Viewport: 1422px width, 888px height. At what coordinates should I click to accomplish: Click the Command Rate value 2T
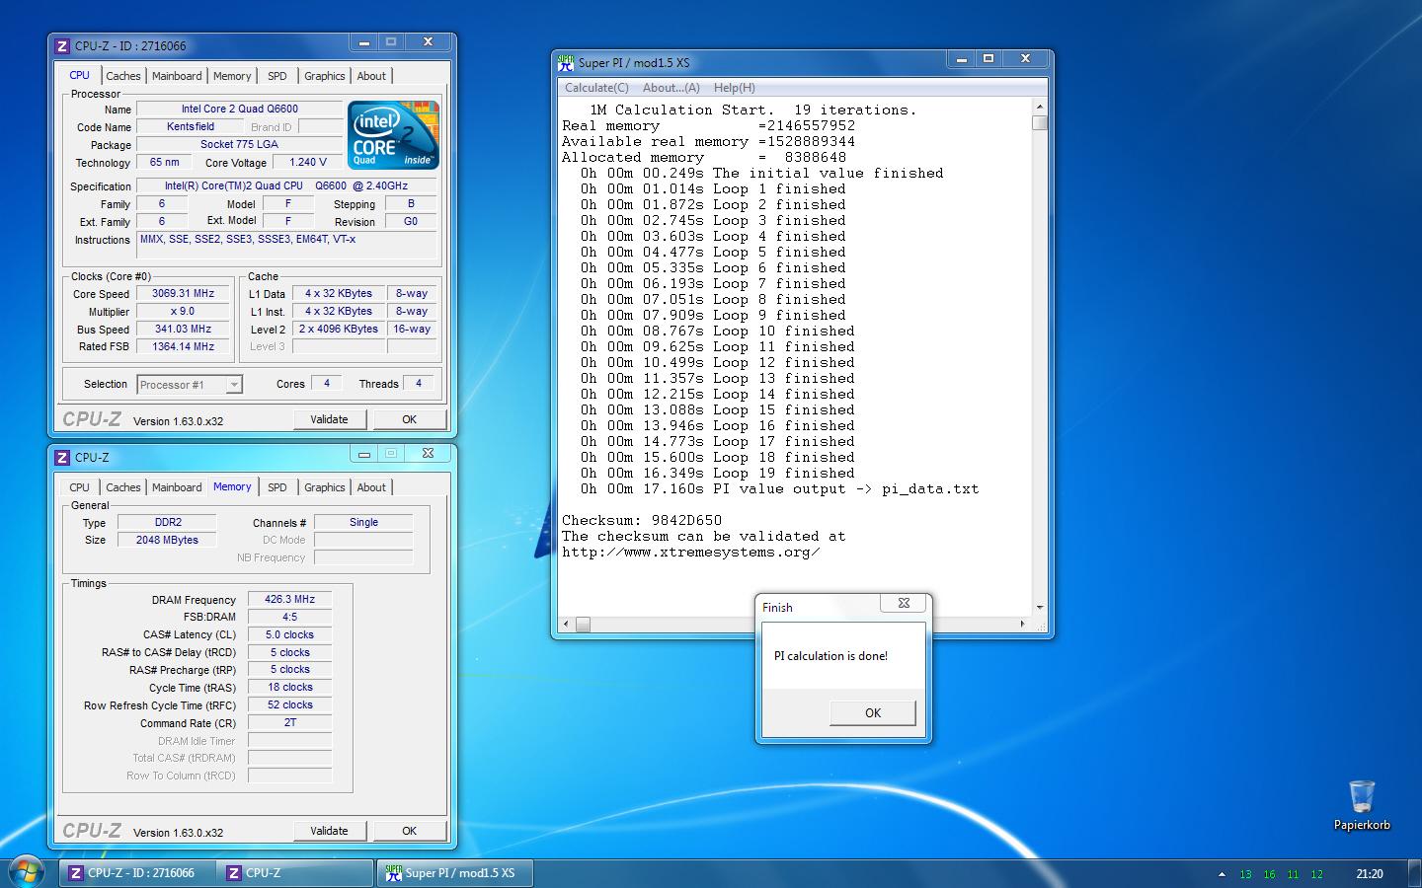pos(289,723)
